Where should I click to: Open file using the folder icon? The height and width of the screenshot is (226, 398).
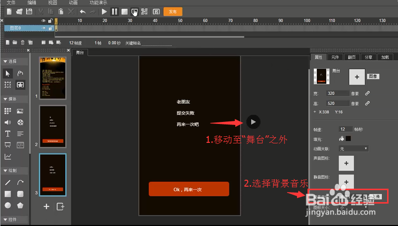tap(19, 11)
